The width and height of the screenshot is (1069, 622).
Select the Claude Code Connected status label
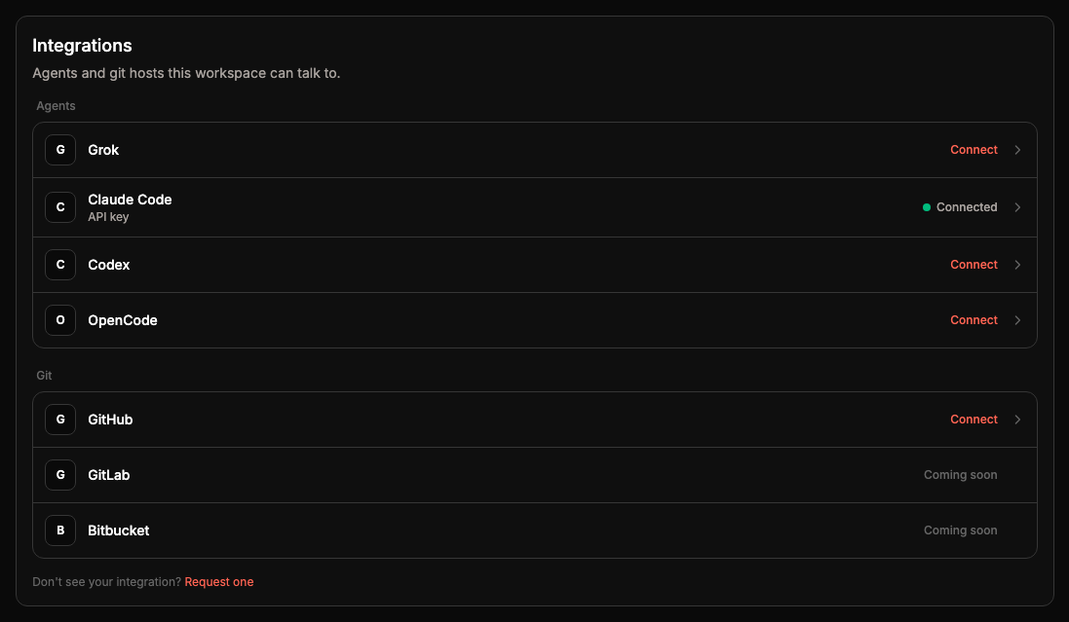[966, 207]
